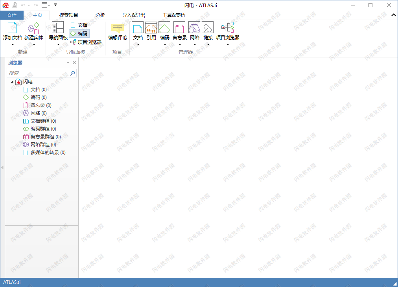The width and height of the screenshot is (398, 287).
Task: Click the 添加文档 (Add Document) icon
Action: point(12,28)
